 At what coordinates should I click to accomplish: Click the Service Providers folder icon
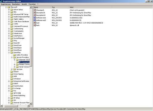tap(14, 57)
